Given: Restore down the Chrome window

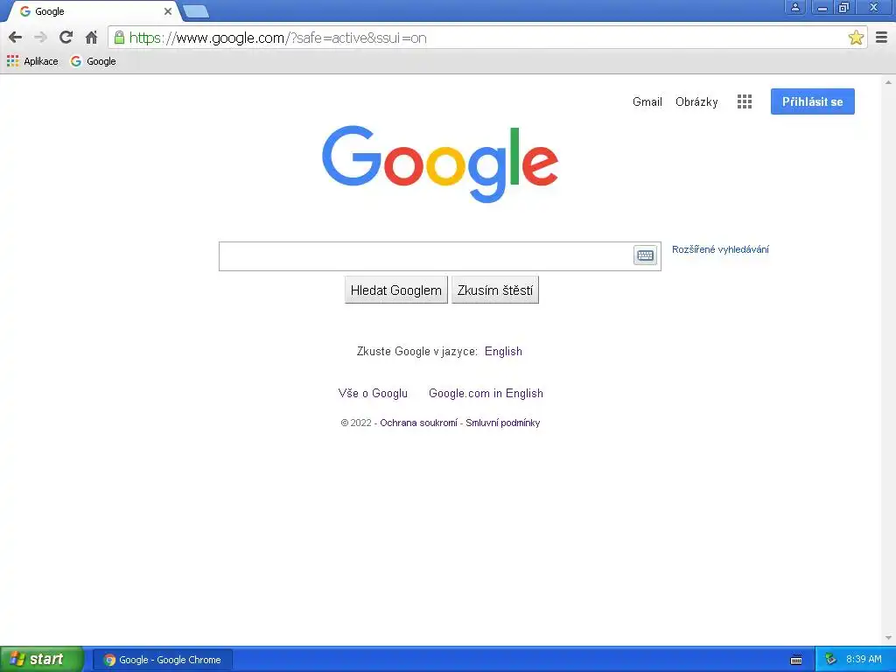Looking at the screenshot, I should coord(843,7).
